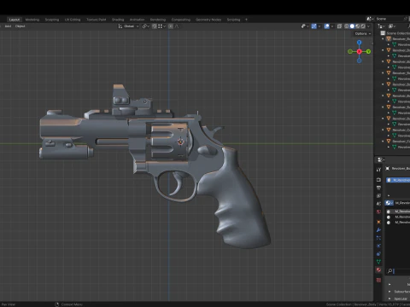The image size is (410, 307).
Task: Open the pivot point dropdown
Action: [x=146, y=26]
